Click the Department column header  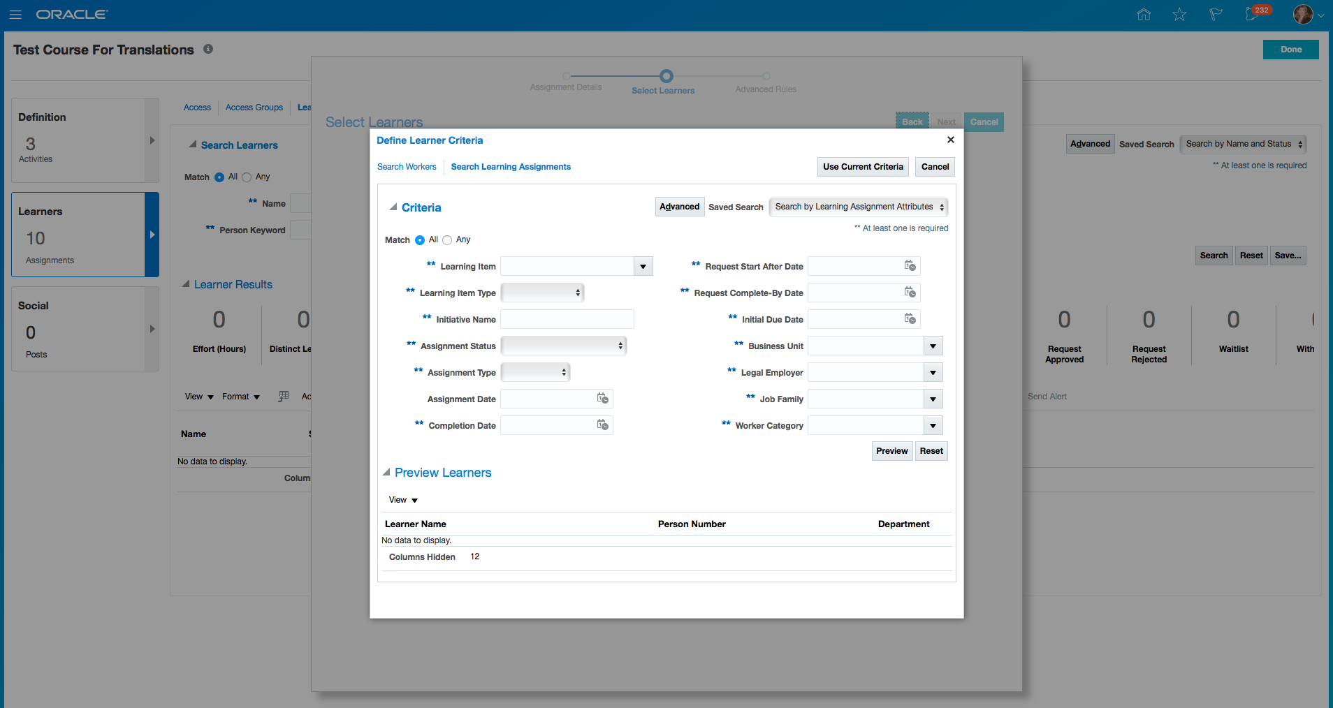(903, 524)
